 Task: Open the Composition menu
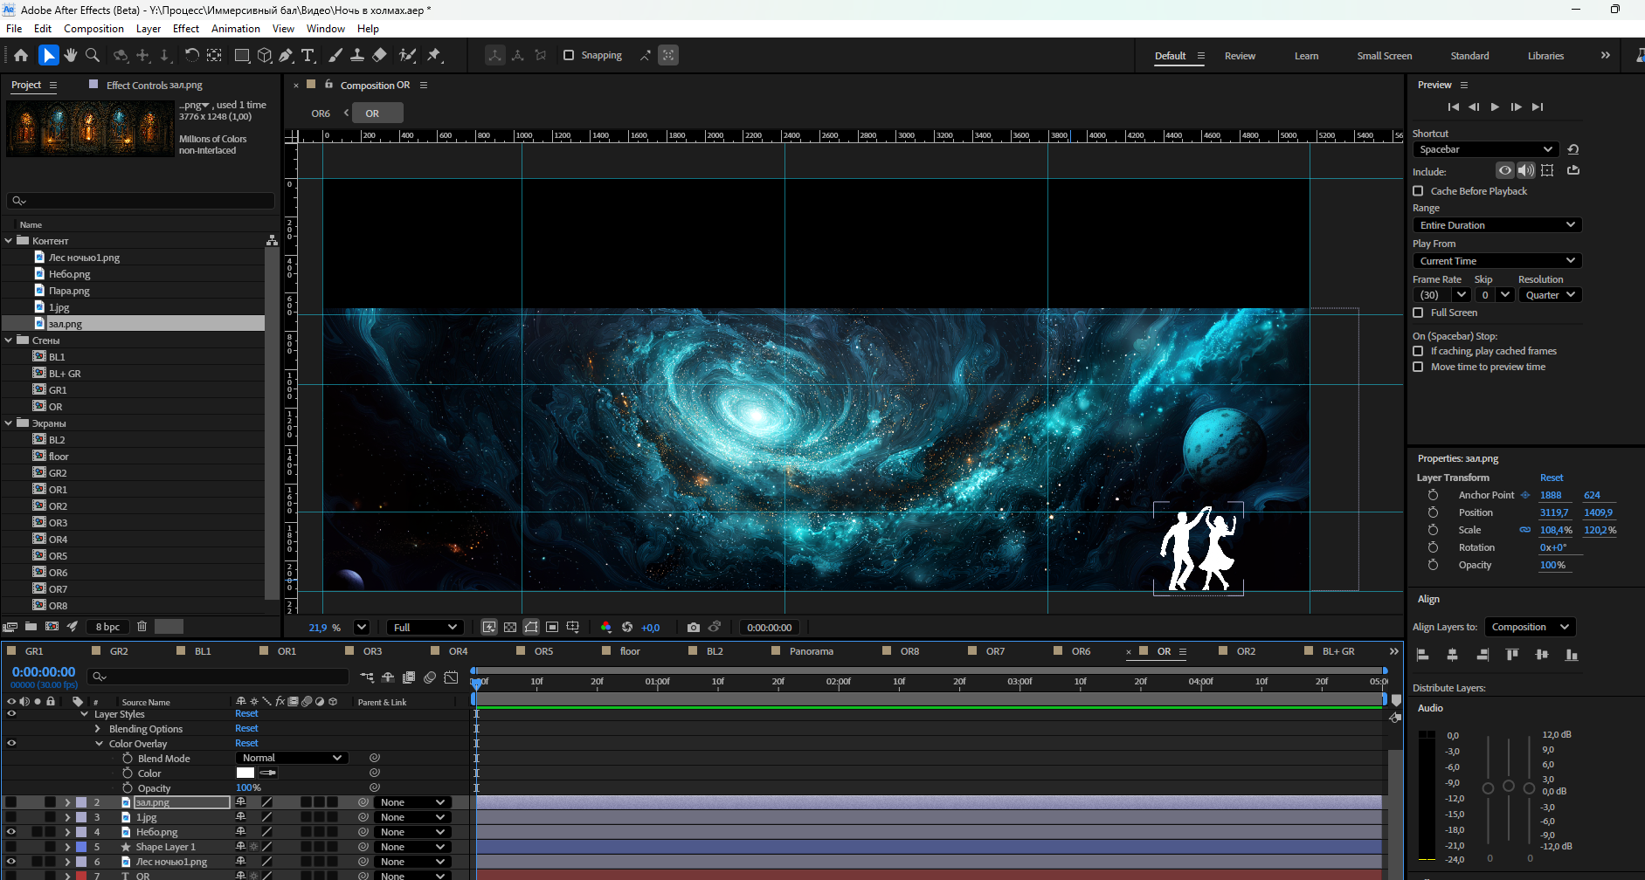(x=93, y=28)
